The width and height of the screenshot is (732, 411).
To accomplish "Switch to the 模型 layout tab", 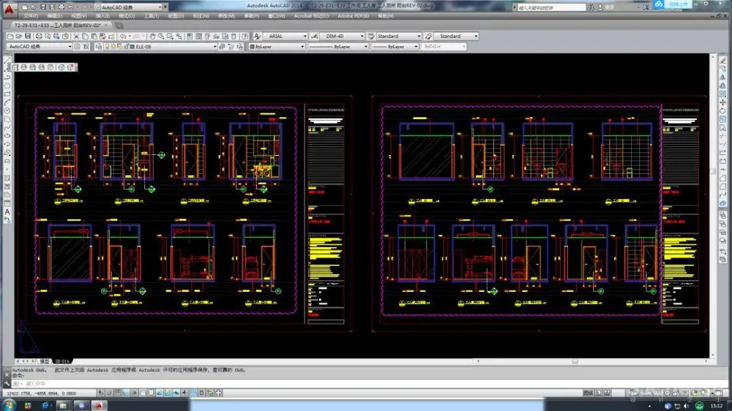I will (44, 361).
